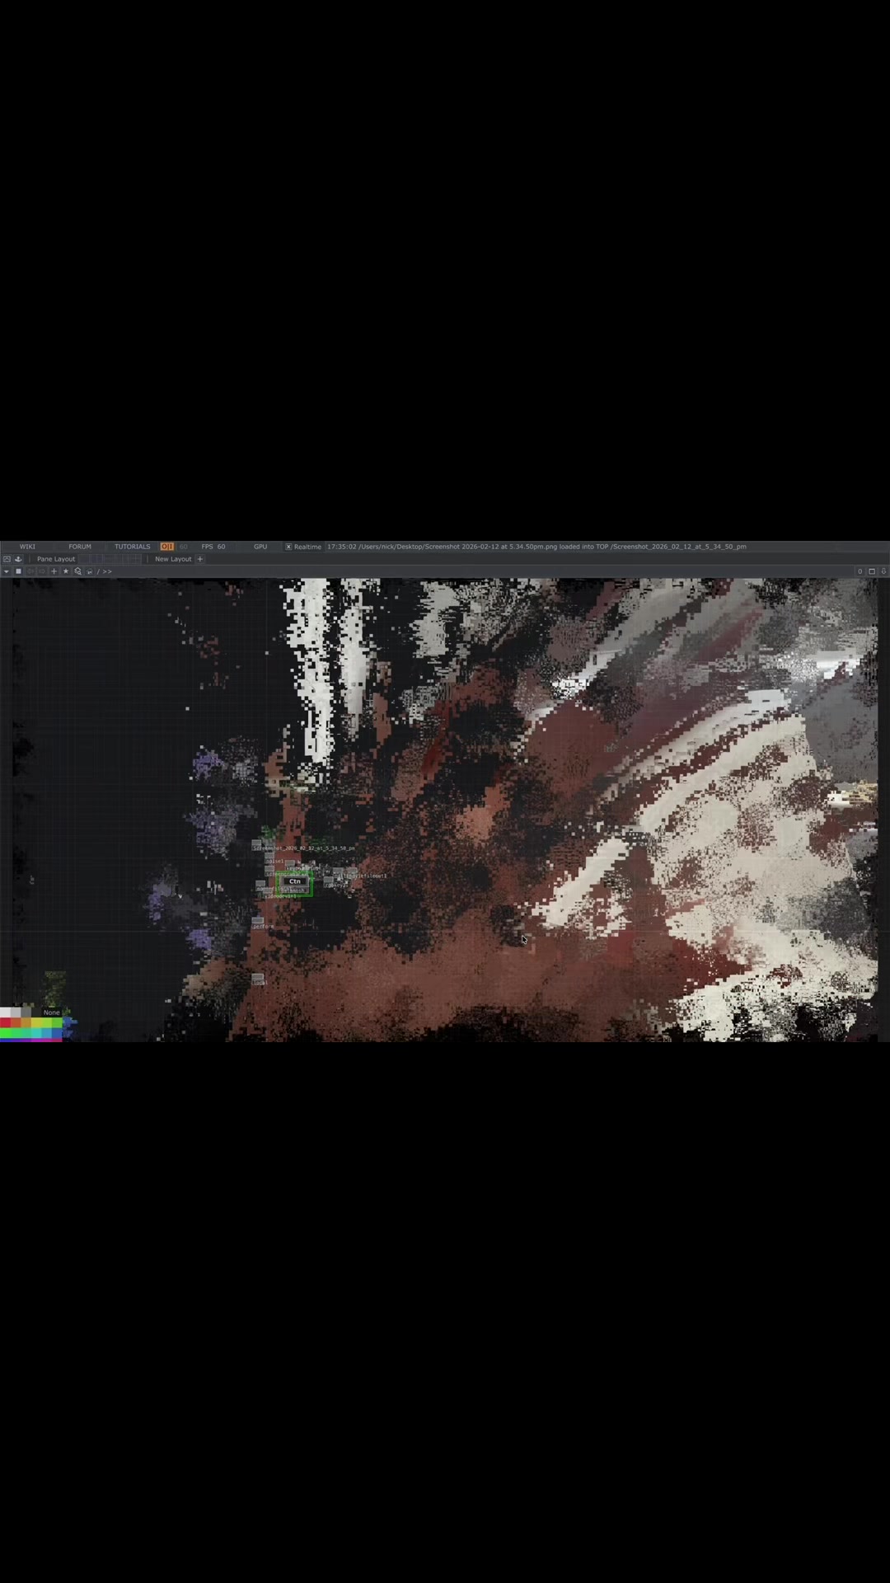The height and width of the screenshot is (1583, 890).
Task: Click the bookmark star icon
Action: pos(66,571)
